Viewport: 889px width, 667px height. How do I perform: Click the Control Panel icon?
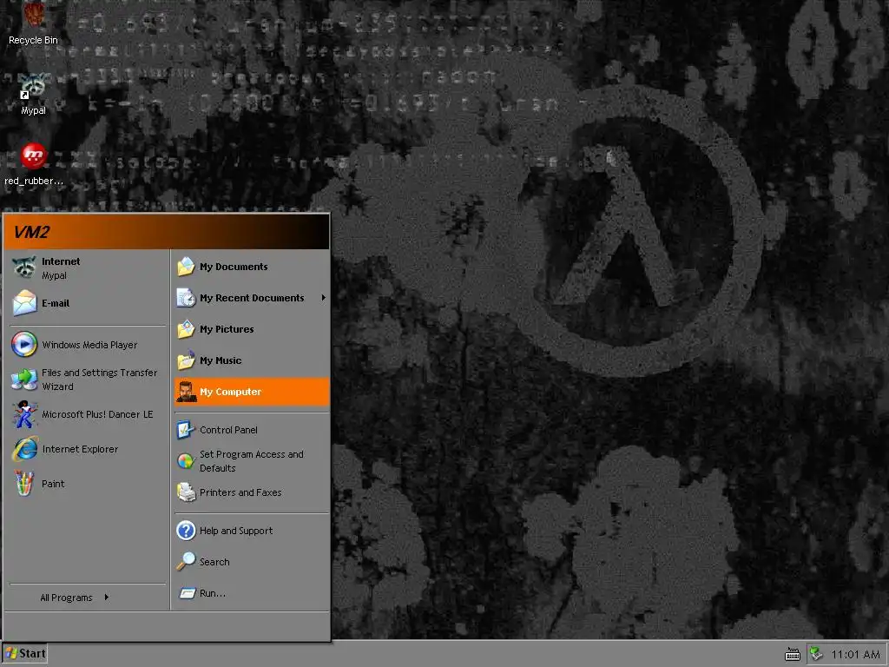[x=186, y=430]
